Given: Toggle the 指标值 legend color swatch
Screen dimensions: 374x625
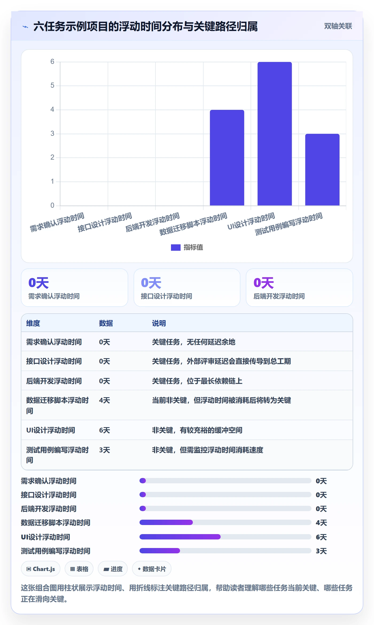Looking at the screenshot, I should point(176,248).
